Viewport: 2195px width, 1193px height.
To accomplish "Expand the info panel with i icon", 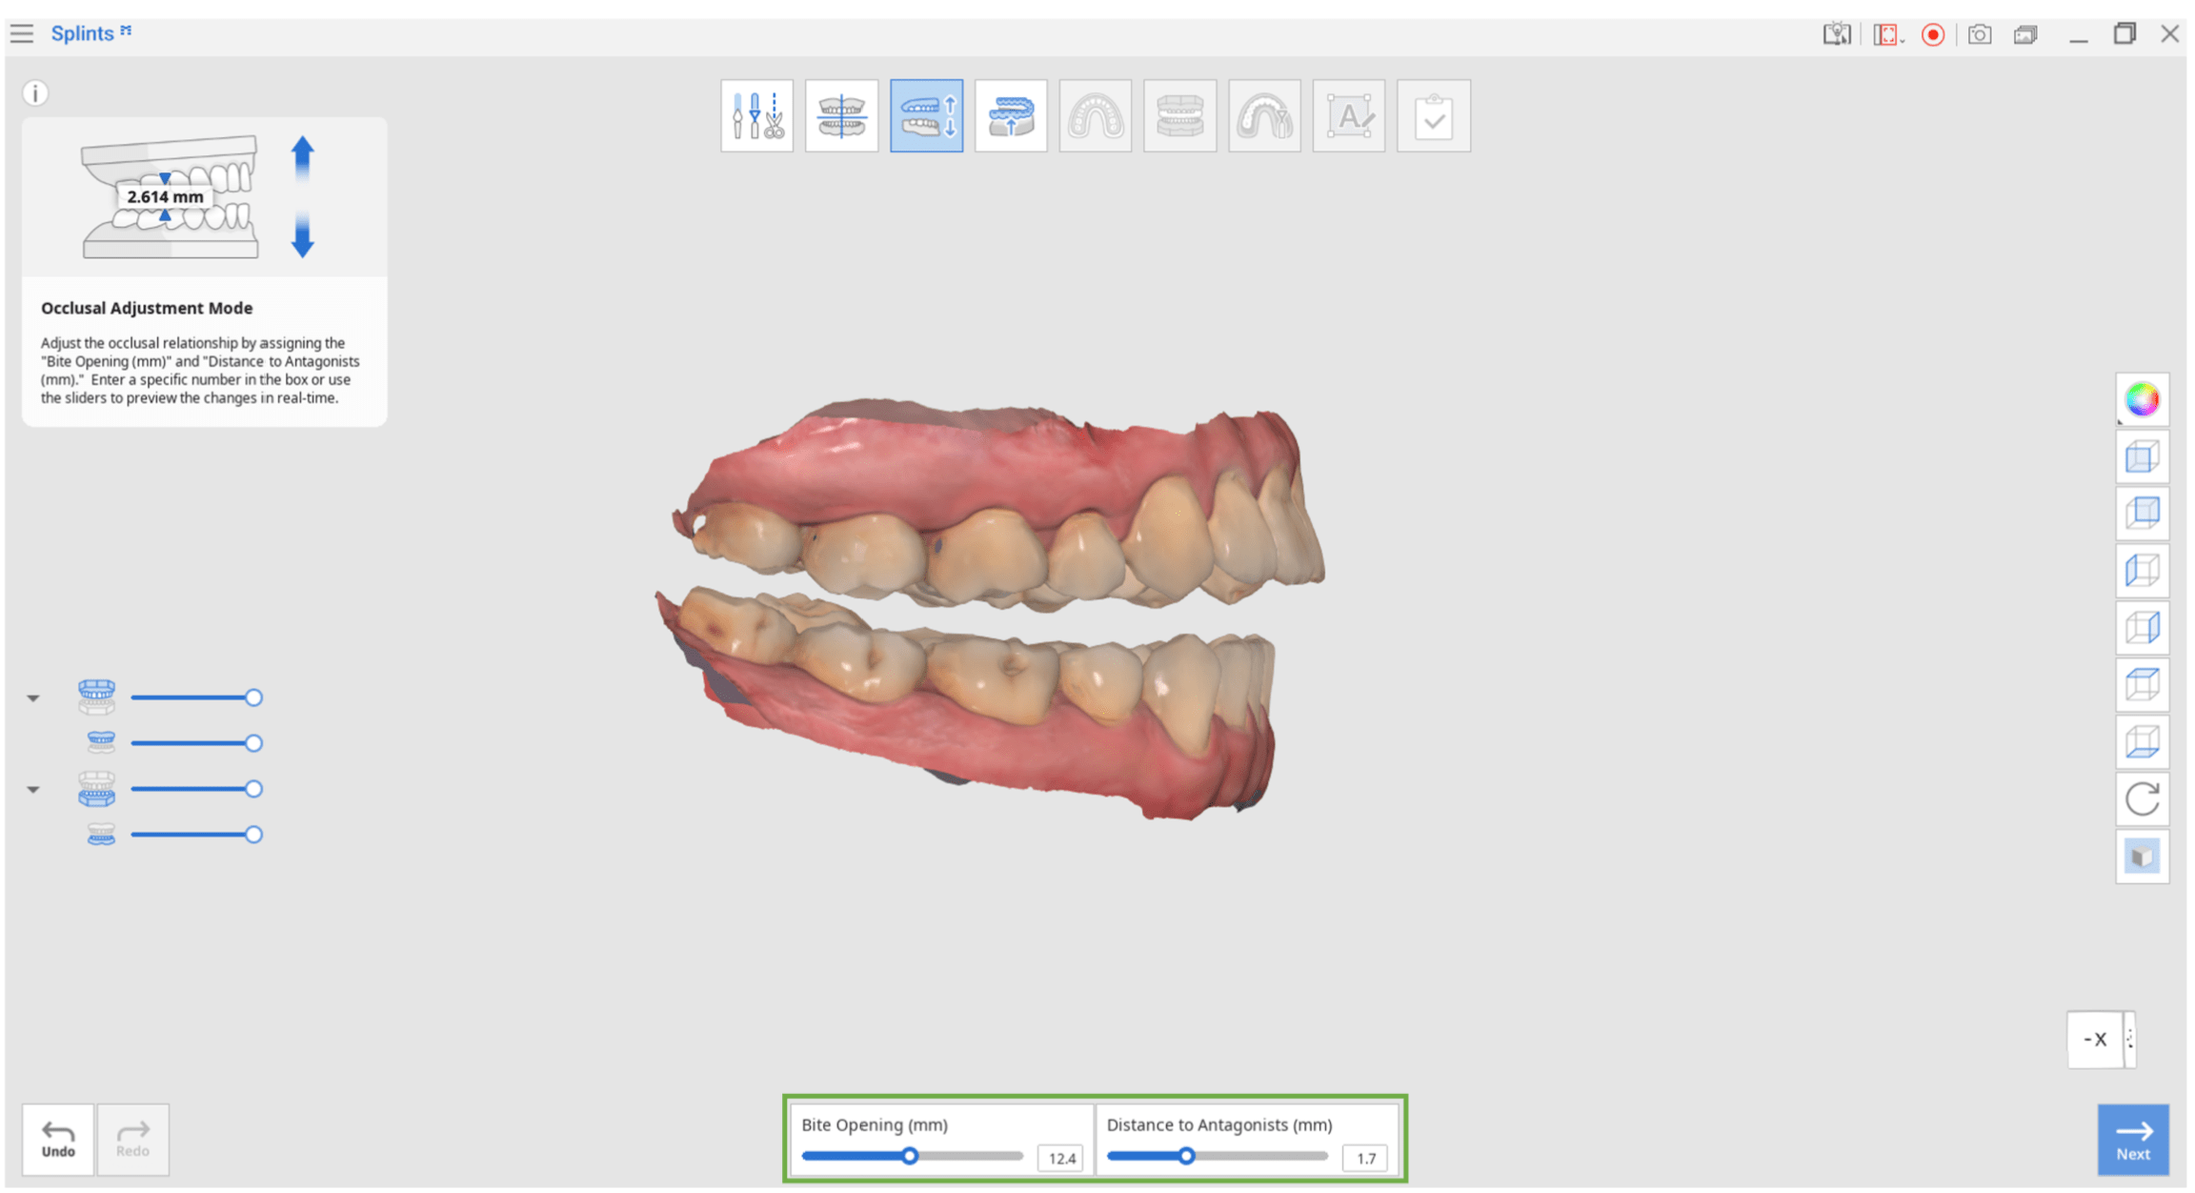I will pos(35,92).
